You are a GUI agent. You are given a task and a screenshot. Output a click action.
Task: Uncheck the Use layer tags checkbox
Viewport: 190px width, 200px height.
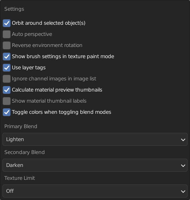pyautogui.click(x=6, y=68)
